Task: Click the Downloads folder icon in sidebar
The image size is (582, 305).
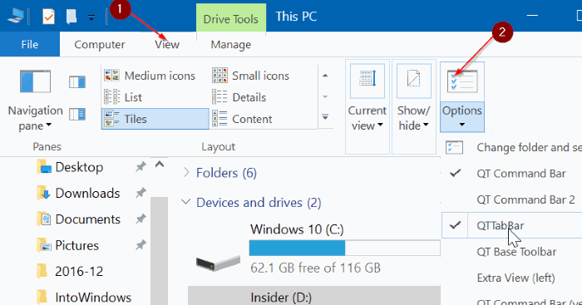Action: click(x=44, y=193)
